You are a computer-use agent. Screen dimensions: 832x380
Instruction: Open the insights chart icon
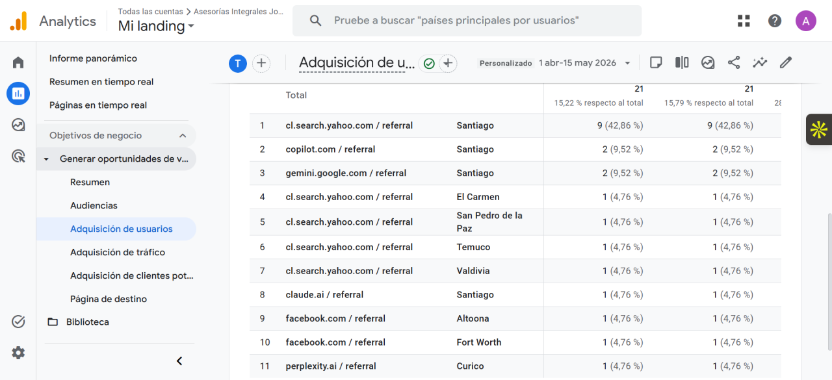click(708, 62)
